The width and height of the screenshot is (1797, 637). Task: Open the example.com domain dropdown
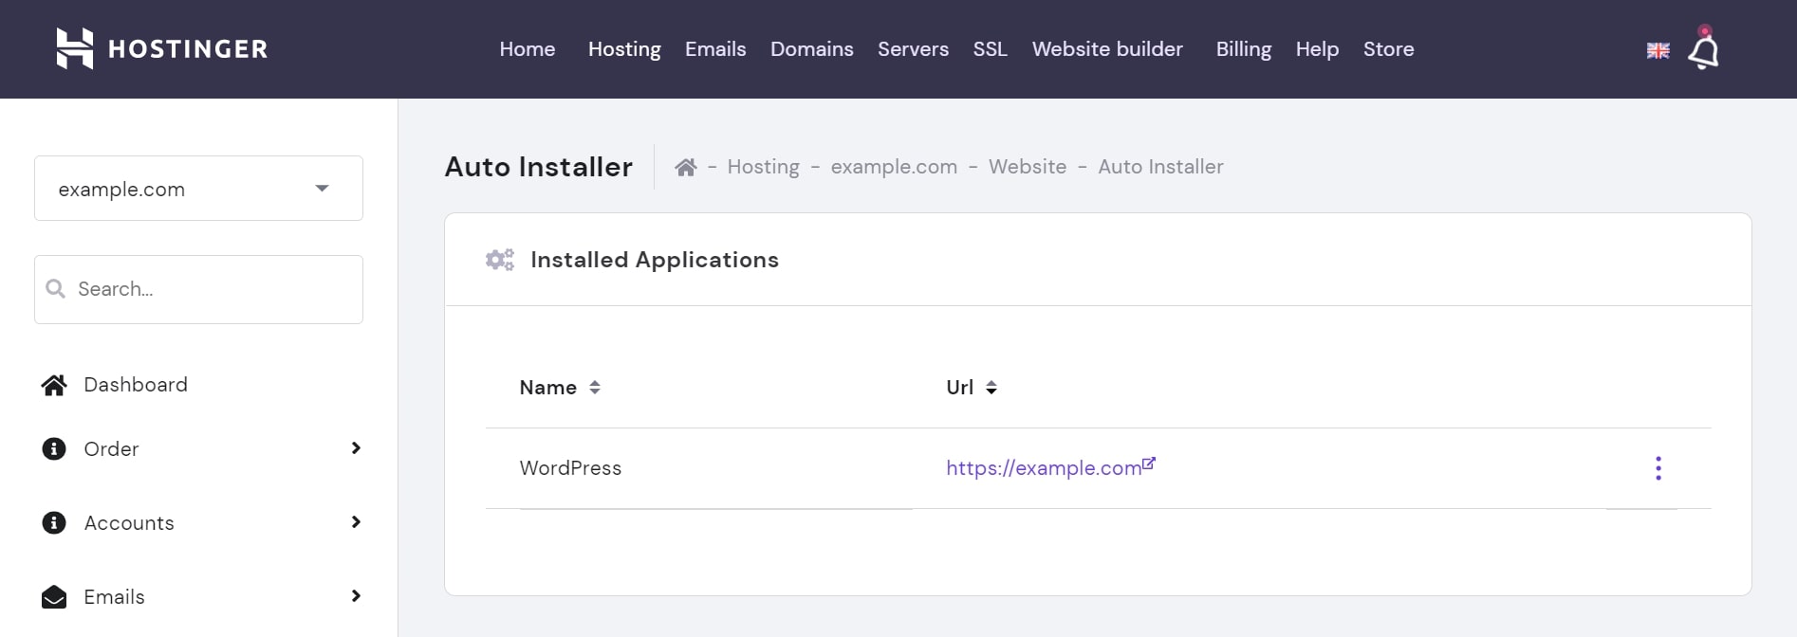tap(198, 189)
